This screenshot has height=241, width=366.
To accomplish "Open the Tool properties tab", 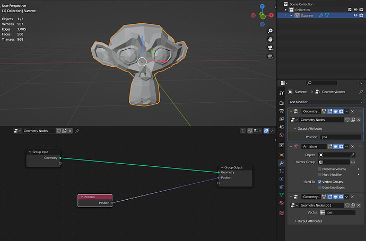I will [x=282, y=93].
